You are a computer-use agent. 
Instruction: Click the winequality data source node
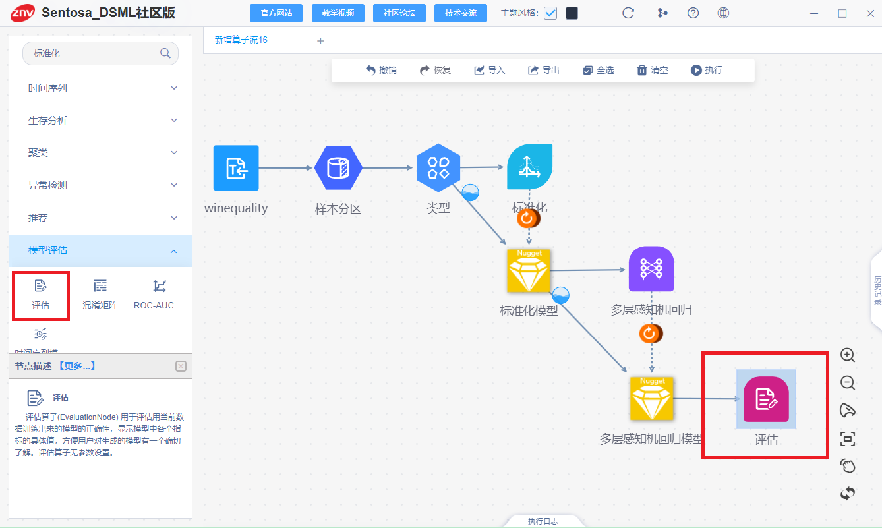coord(236,167)
